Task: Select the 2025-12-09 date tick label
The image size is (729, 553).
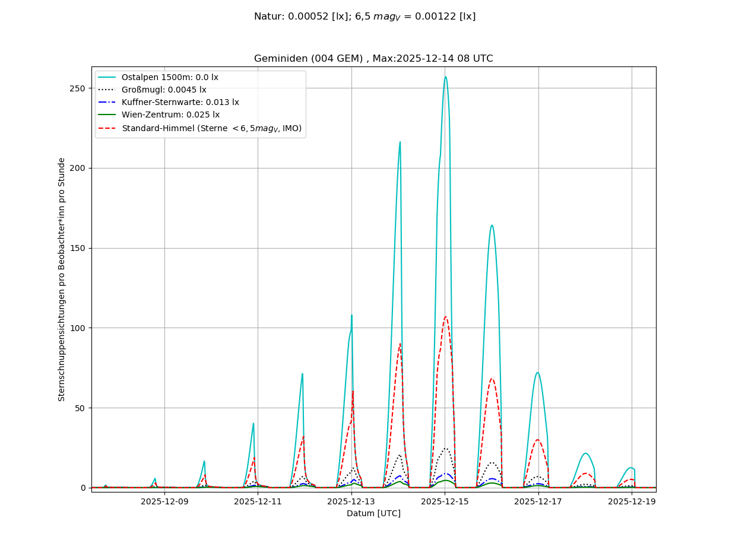Action: (x=165, y=501)
